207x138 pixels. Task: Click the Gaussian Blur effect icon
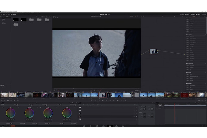tap(188, 24)
